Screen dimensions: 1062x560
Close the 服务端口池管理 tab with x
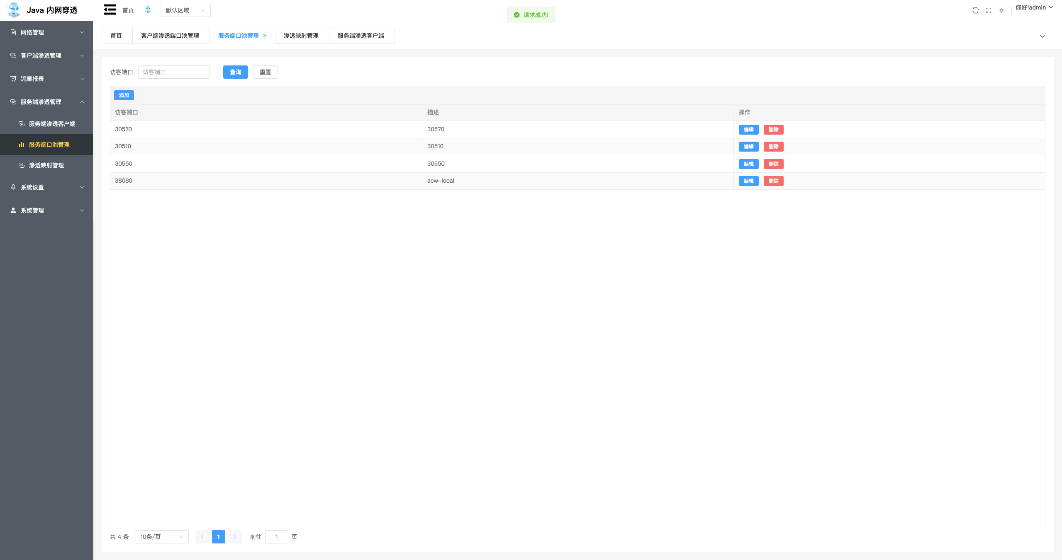point(265,36)
